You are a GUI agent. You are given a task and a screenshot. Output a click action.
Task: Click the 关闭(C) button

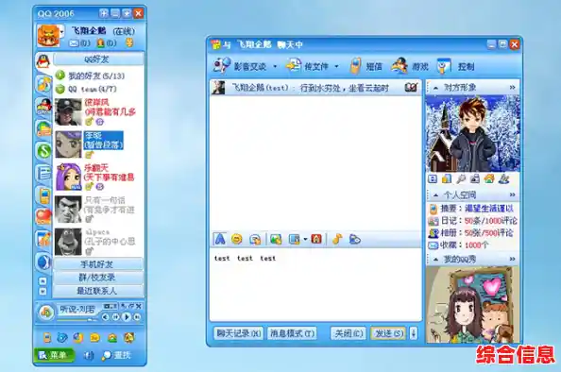[x=348, y=333]
